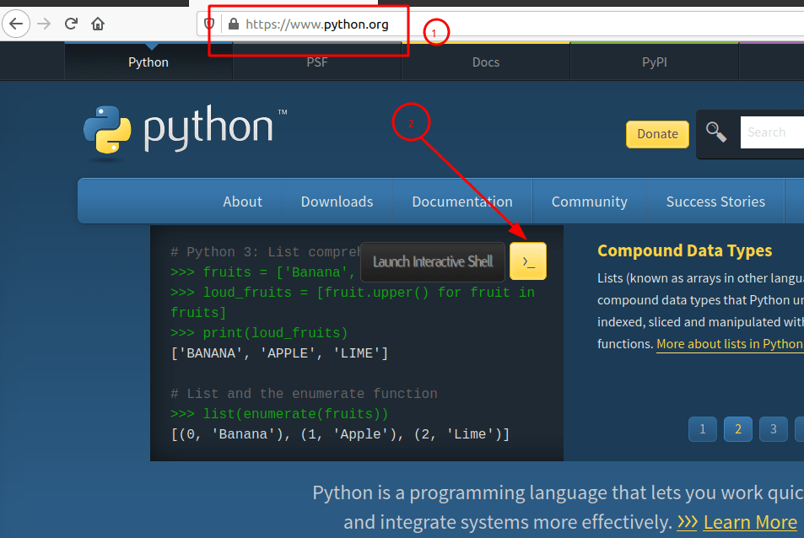The image size is (804, 538).
Task: Go to the browser home page icon
Action: coord(99,24)
